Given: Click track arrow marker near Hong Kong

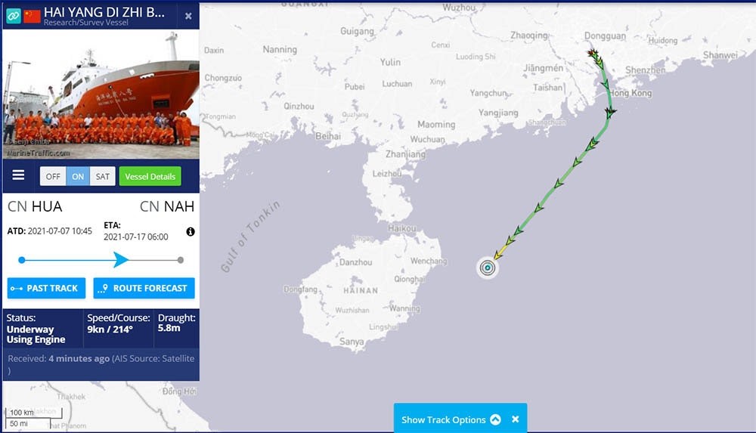Looking at the screenshot, I should [610, 113].
